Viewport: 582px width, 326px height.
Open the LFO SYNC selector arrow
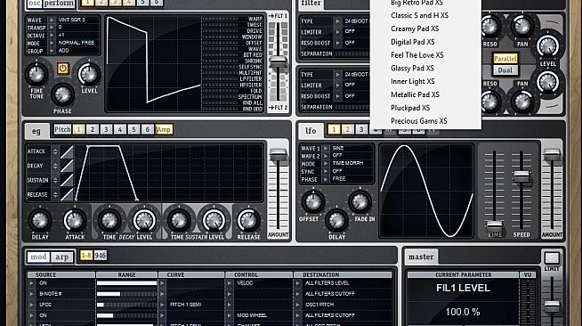pos(326,172)
